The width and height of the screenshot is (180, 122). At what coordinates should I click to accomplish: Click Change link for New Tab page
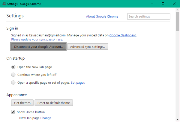click(46, 118)
